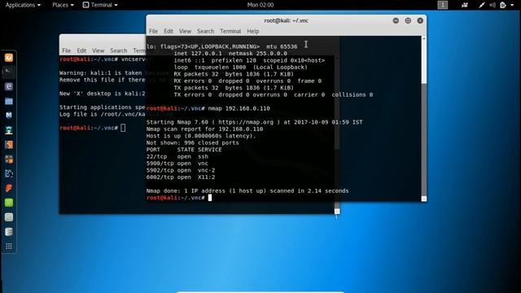This screenshot has width=521, height=293.
Task: Open Help menu in front terminal window
Action: (x=253, y=31)
